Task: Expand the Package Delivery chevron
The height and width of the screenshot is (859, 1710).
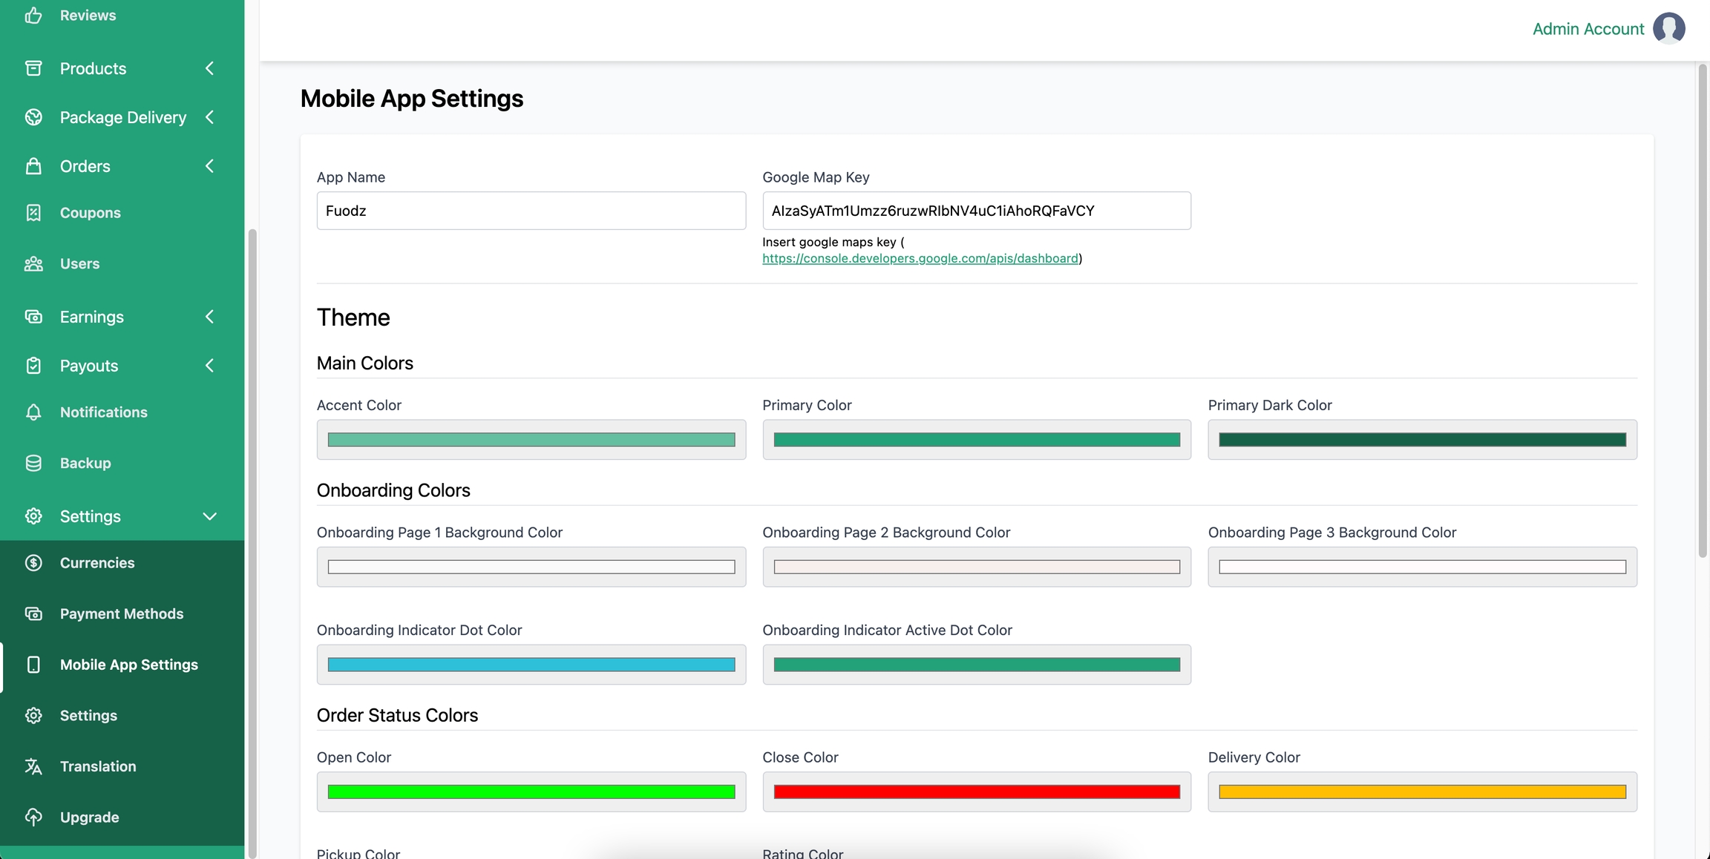Action: coord(209,117)
